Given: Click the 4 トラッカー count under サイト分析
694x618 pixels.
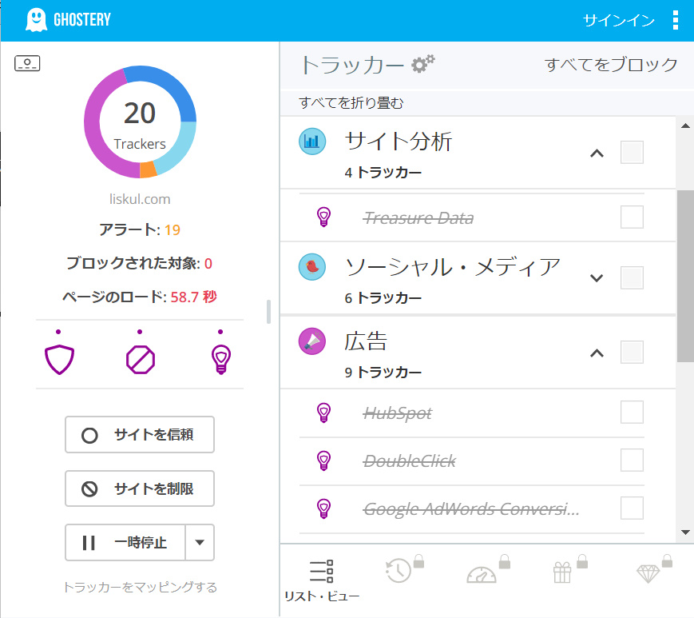Looking at the screenshot, I should [x=383, y=173].
